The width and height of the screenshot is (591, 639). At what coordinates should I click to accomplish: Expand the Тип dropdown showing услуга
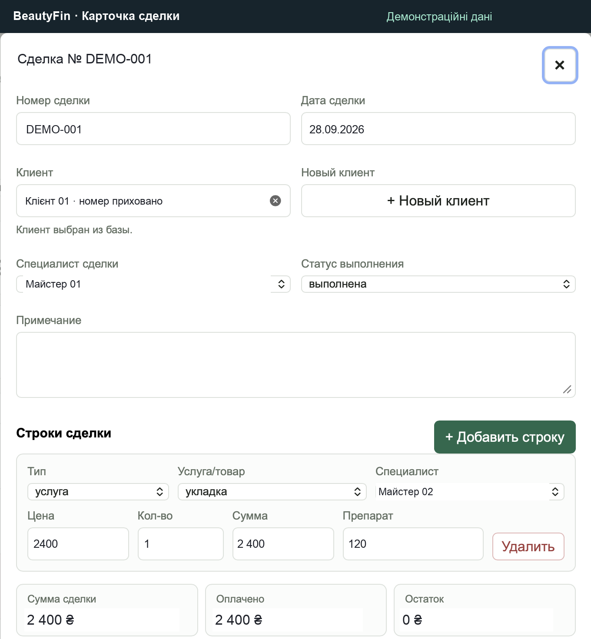pyautogui.click(x=98, y=492)
